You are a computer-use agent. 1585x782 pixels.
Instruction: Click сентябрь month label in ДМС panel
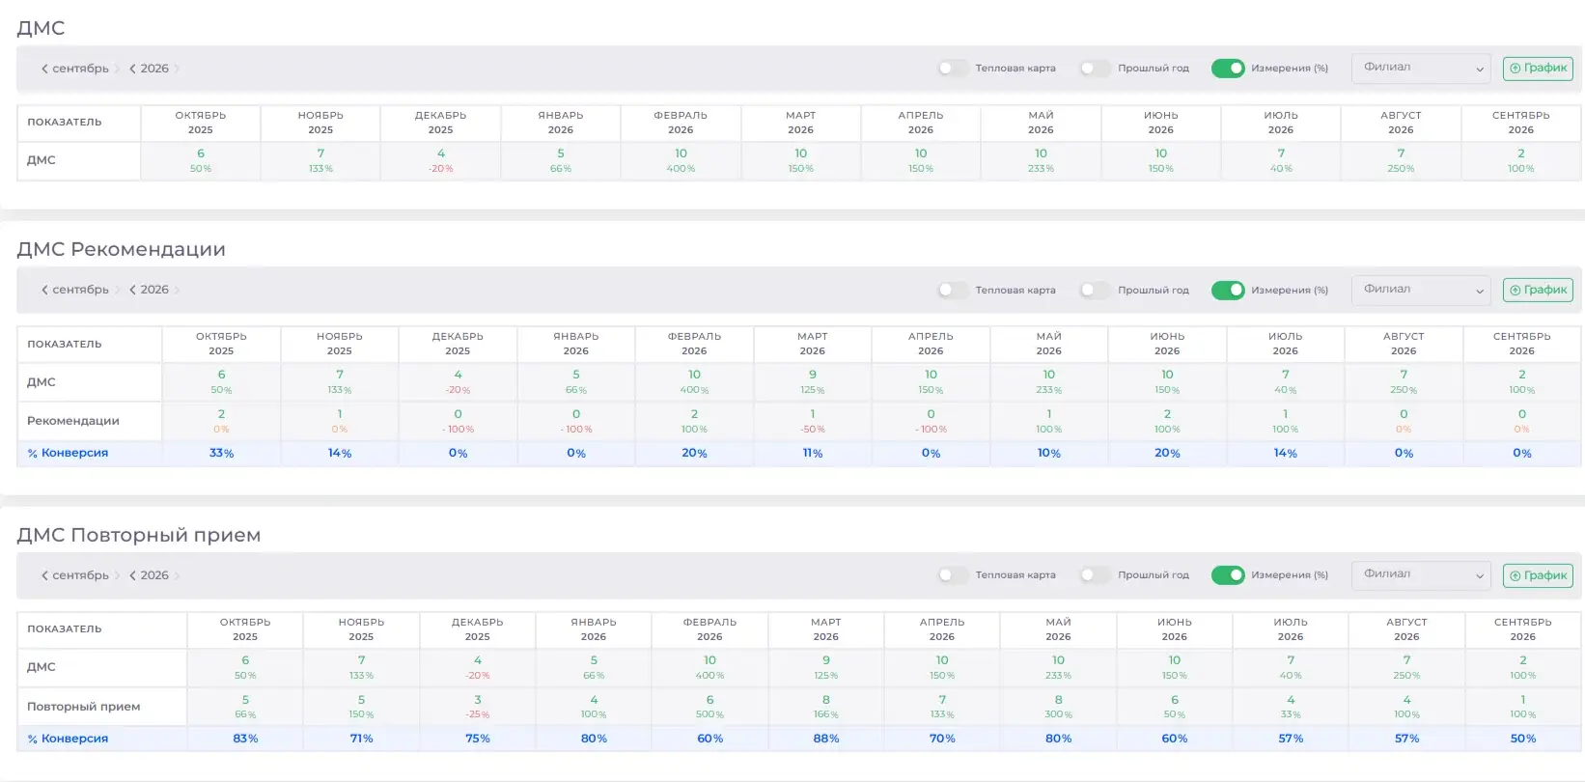click(80, 69)
